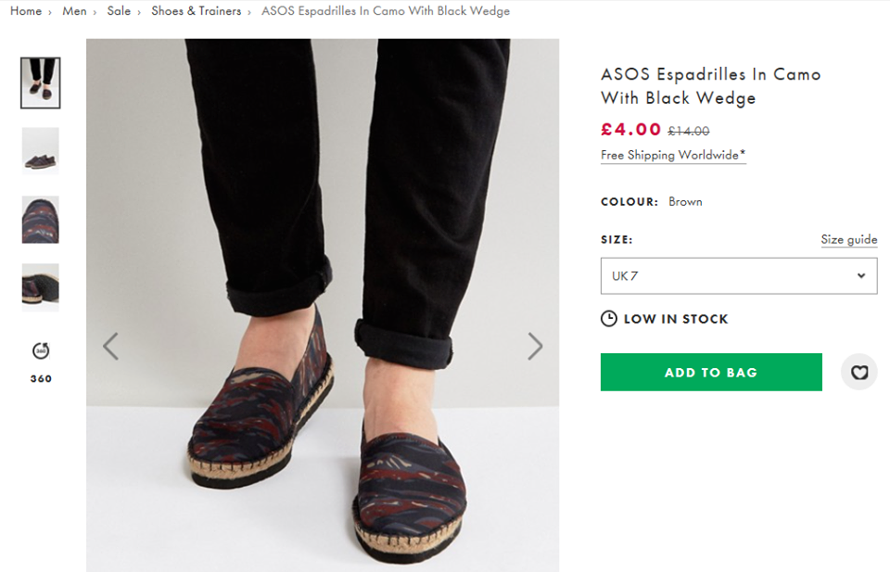The width and height of the screenshot is (890, 572).
Task: Select second thumbnail showing side view
Action: (41, 151)
